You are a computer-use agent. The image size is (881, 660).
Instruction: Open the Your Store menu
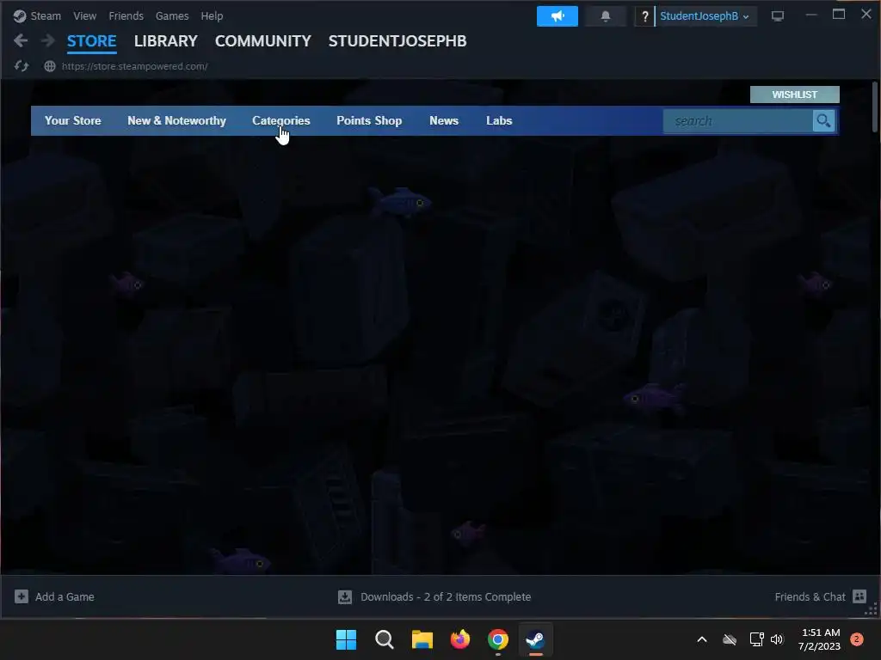[73, 120]
